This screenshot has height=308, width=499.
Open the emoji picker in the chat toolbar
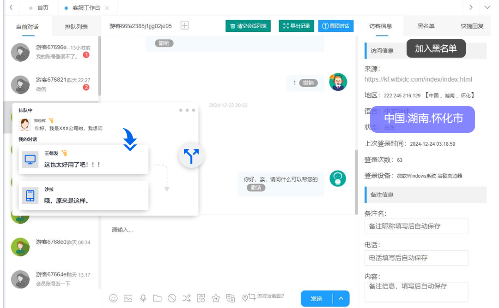pos(113,298)
